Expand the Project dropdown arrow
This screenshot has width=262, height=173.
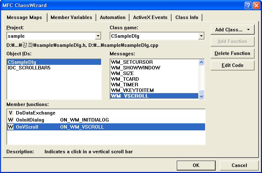click(98, 36)
